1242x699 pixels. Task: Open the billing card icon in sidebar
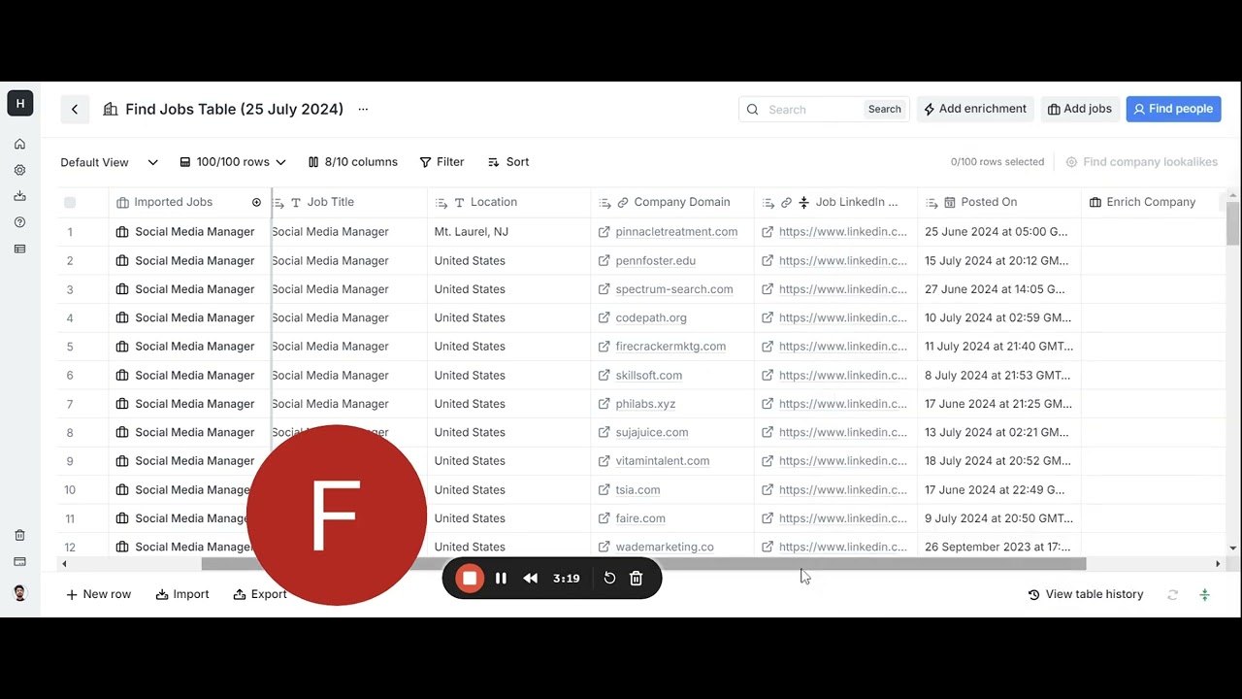19,561
